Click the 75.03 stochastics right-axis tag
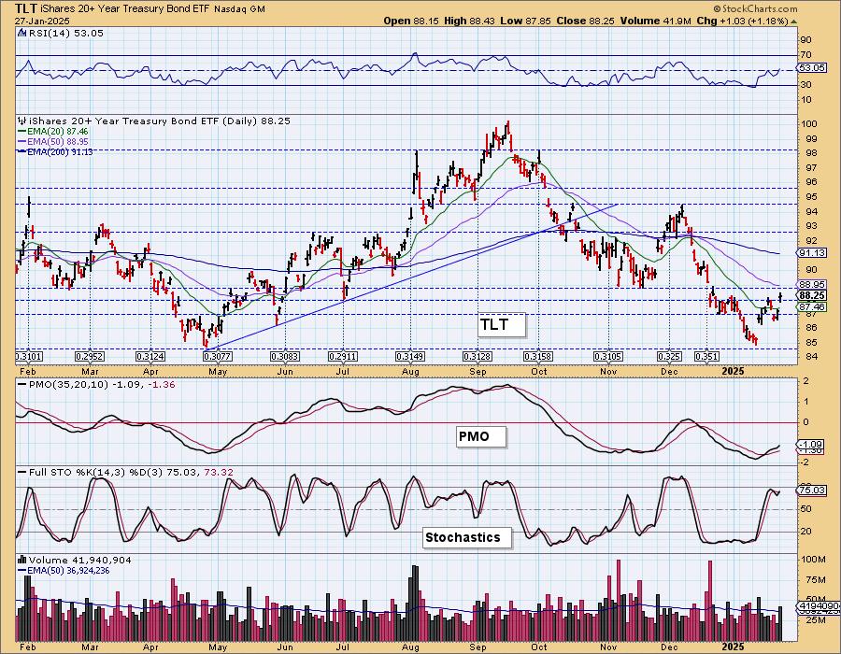The image size is (841, 654). tap(811, 490)
